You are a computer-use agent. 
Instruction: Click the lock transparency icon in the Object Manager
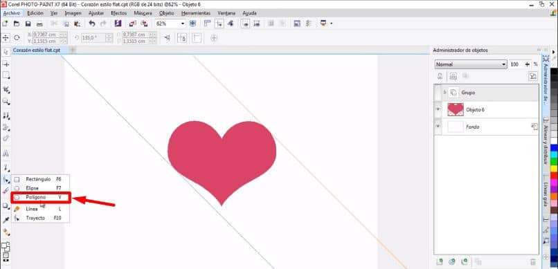(x=440, y=75)
